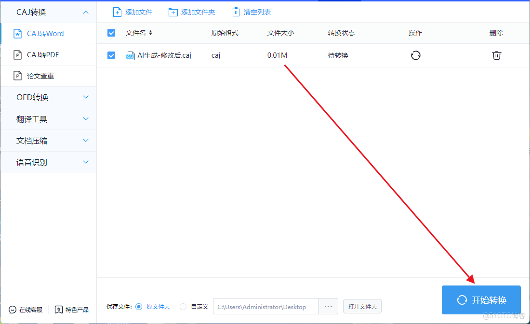Screen dimensions: 530x324
Task: Uncheck the select-all checkbox in header
Action: tap(111, 33)
